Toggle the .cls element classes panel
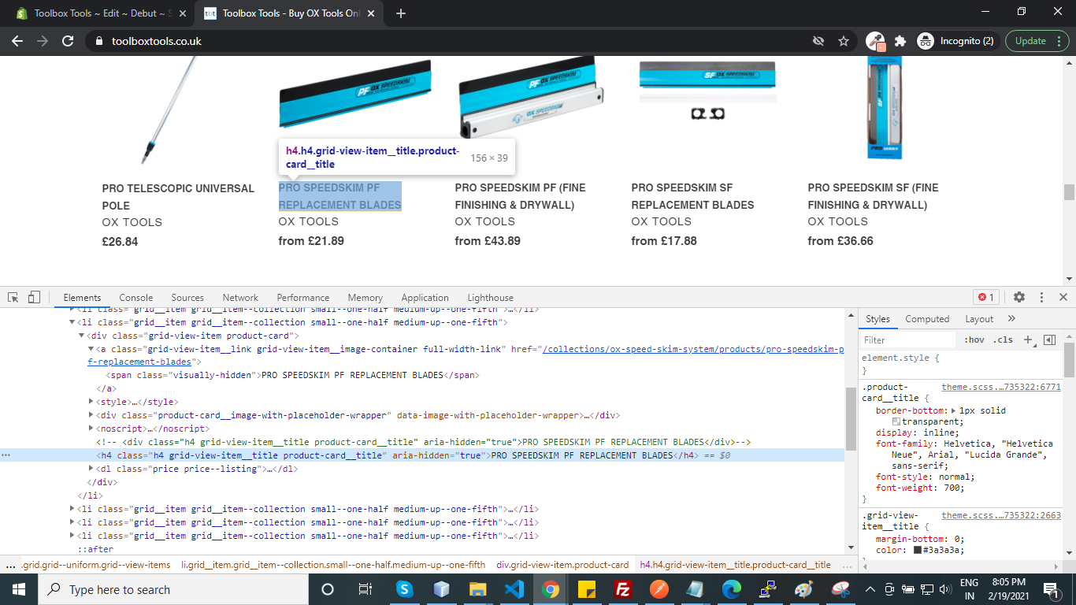This screenshot has width=1076, height=605. (1004, 340)
